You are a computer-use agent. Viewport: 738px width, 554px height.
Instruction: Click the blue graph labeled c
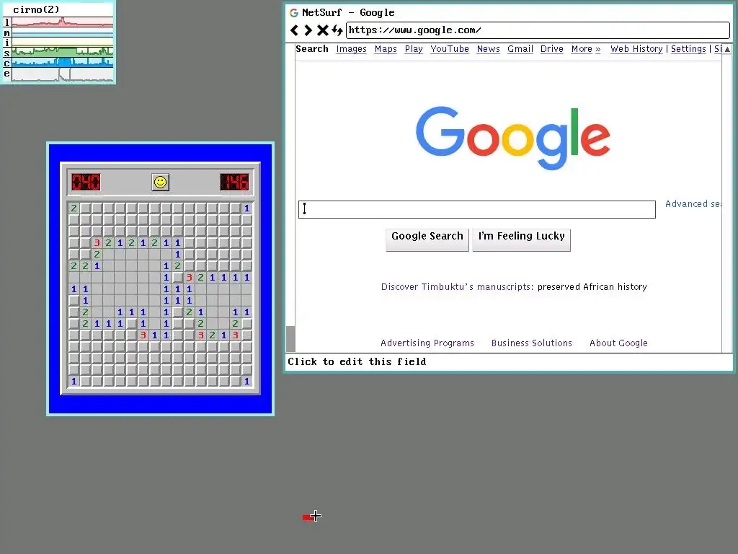tap(63, 63)
